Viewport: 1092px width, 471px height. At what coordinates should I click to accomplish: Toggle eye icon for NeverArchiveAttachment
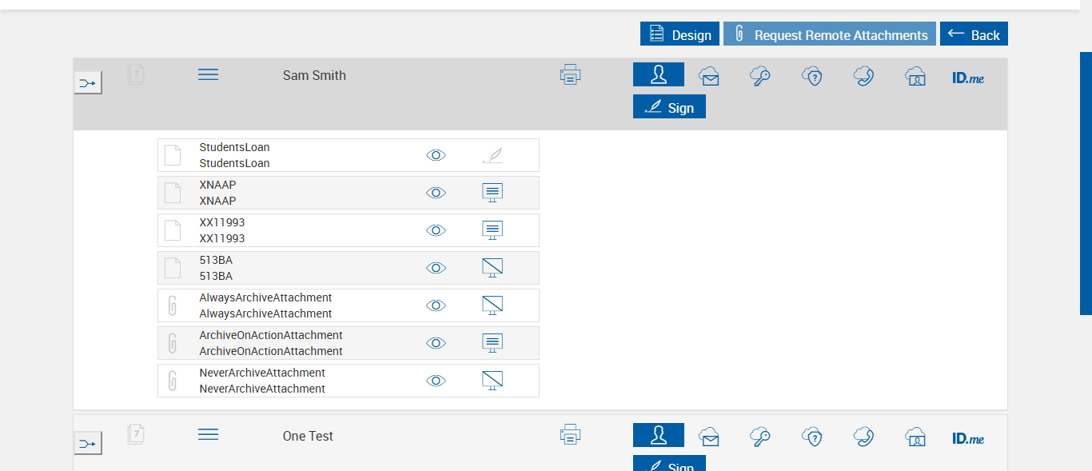[436, 381]
